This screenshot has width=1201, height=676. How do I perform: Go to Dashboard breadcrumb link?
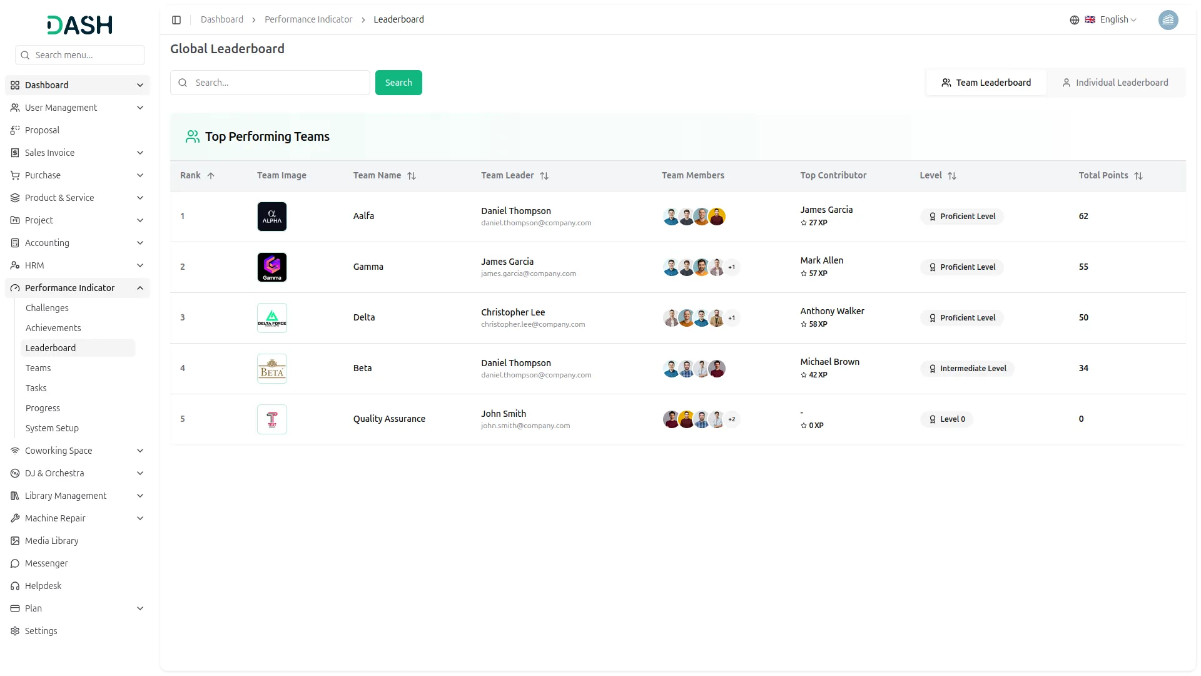click(222, 19)
